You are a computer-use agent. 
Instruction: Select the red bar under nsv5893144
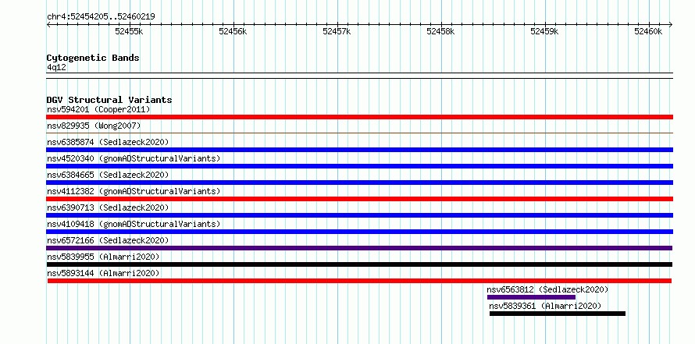coord(359,281)
